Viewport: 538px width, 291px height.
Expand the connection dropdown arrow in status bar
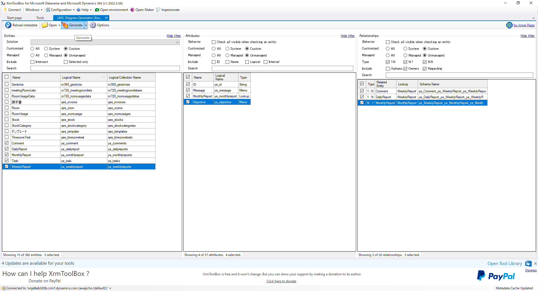pos(110,288)
